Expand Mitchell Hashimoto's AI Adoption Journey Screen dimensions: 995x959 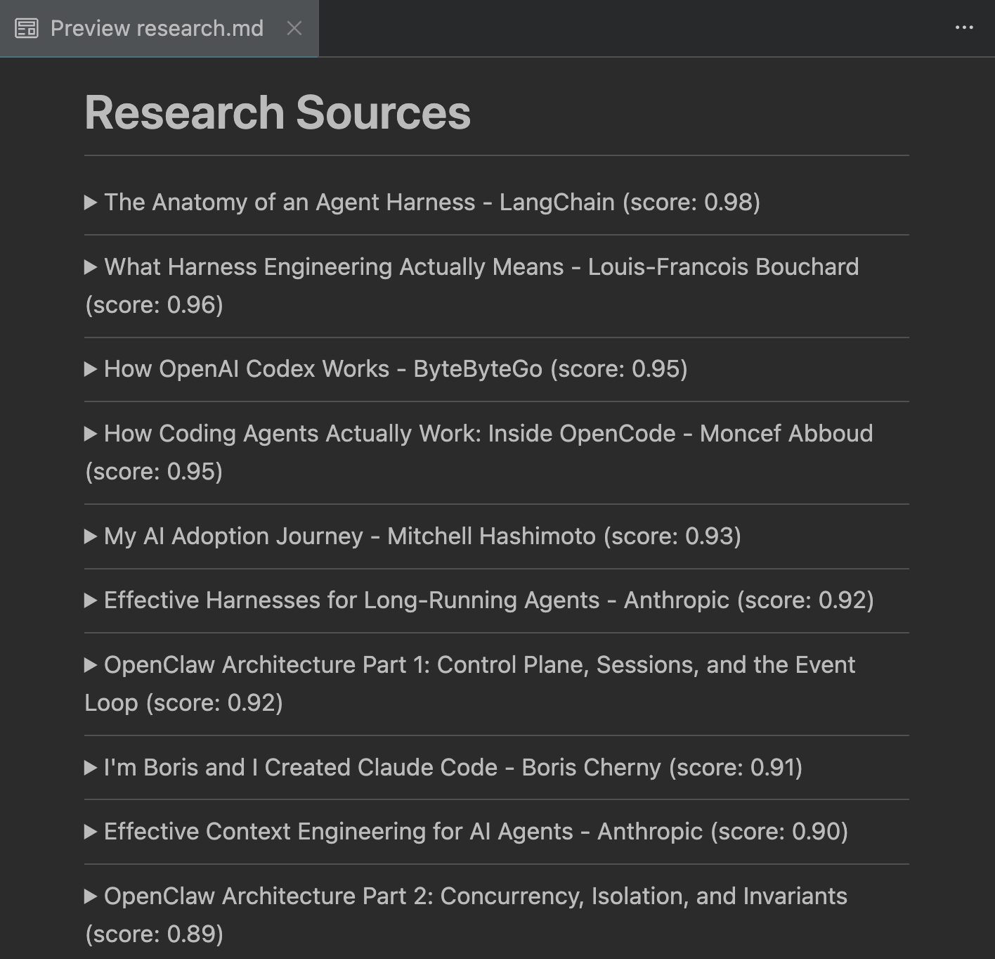[91, 536]
